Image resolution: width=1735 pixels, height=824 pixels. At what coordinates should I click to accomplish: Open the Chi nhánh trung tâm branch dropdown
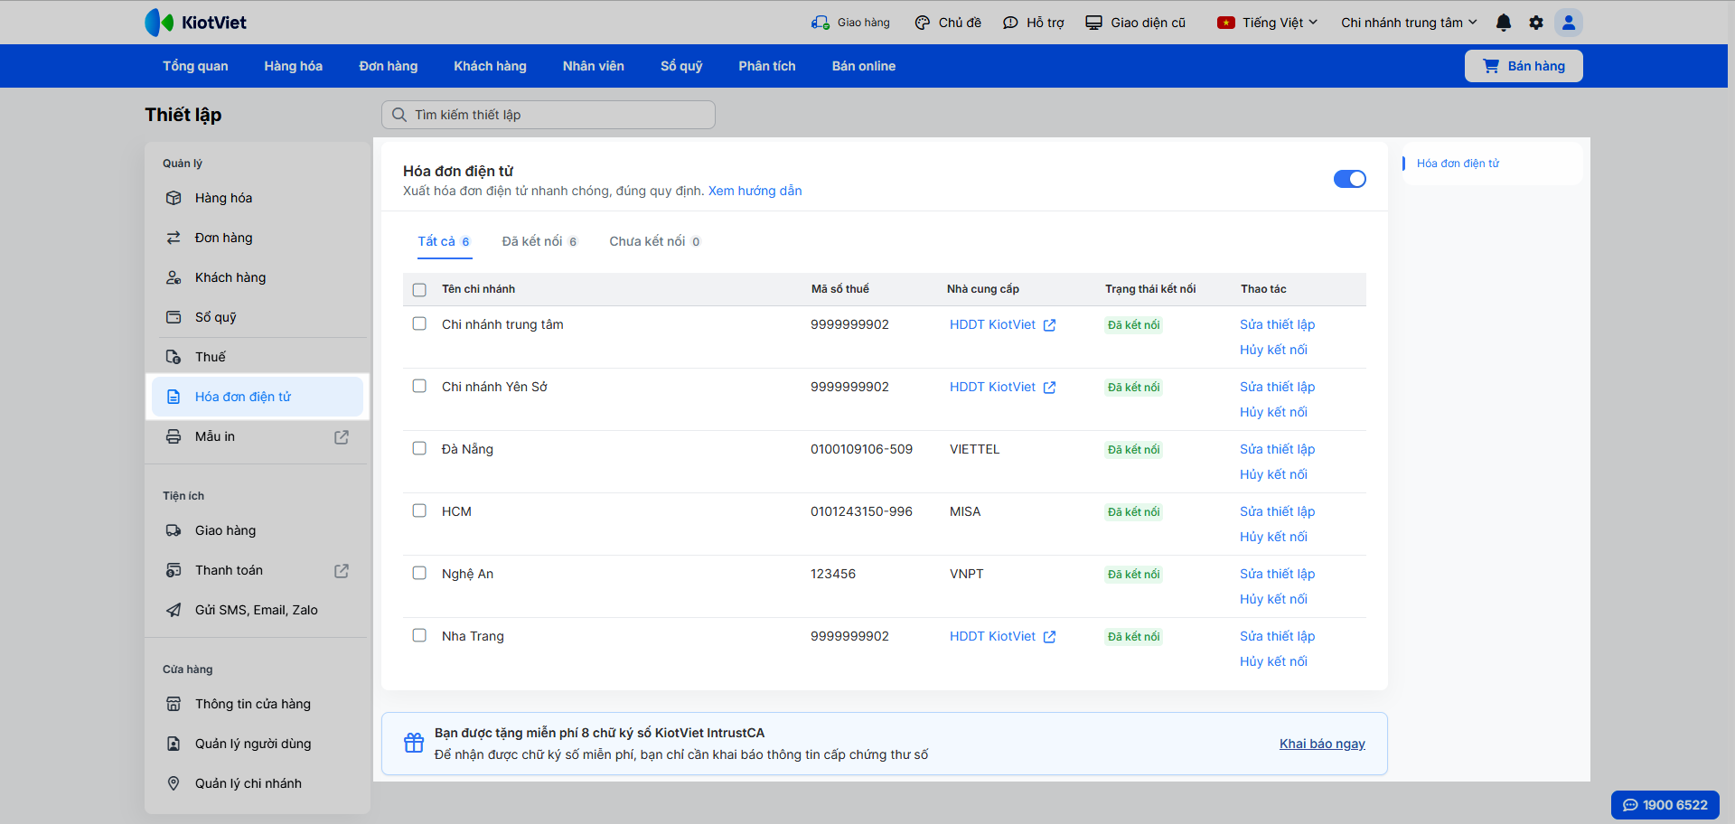coord(1408,23)
